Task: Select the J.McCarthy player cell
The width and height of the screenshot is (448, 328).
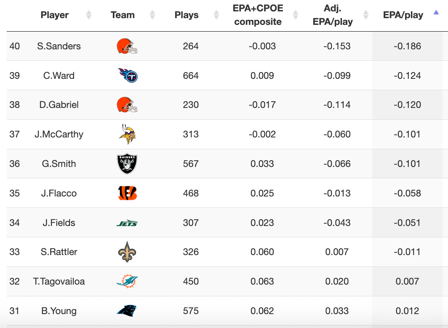Action: pyautogui.click(x=59, y=134)
